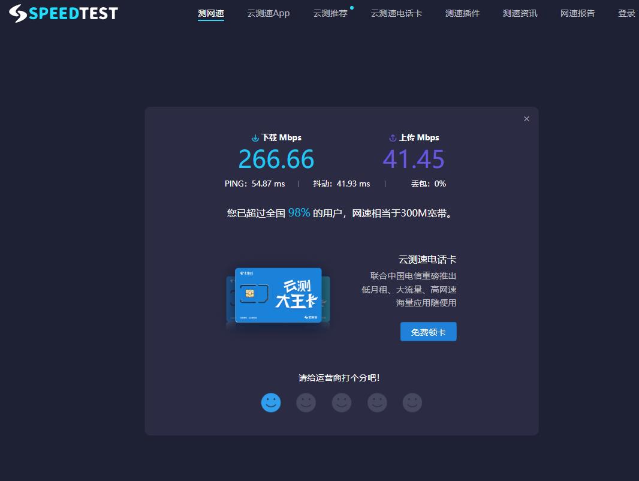Go to 测速资讯 in the top navigation
Image resolution: width=639 pixels, height=481 pixels.
click(x=520, y=13)
